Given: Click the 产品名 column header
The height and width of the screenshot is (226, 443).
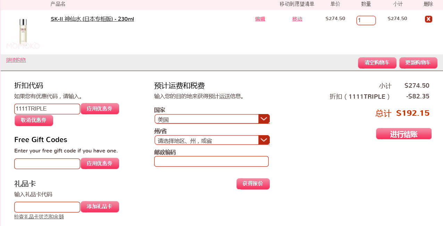Looking at the screenshot, I should [58, 4].
